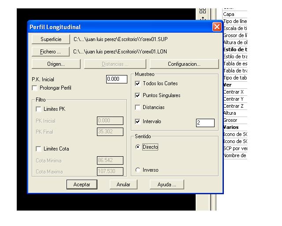Click the grid icon in background toolbar
The height and width of the screenshot is (226, 282).
[203, 11]
